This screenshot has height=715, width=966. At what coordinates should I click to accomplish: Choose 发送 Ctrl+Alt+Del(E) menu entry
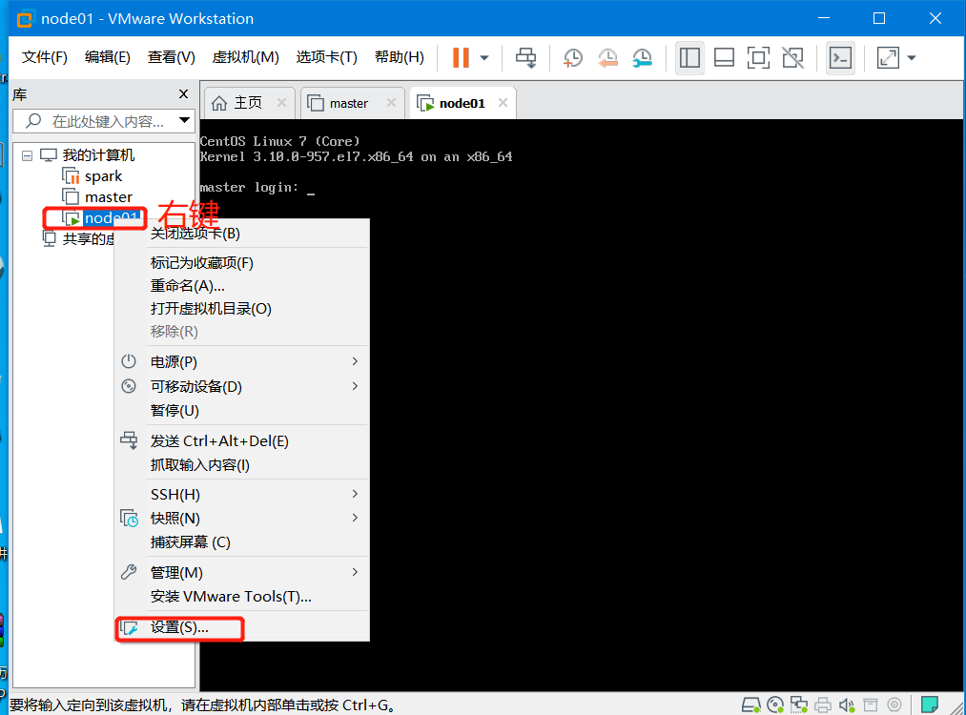pyautogui.click(x=219, y=441)
